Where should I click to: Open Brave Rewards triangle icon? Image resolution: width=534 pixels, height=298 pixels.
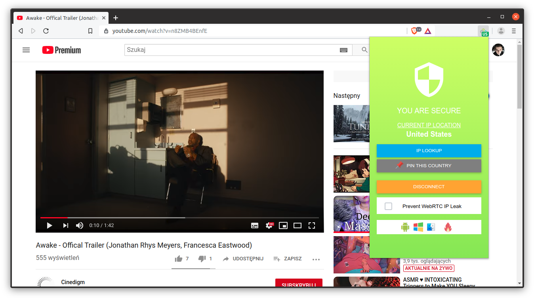tap(428, 31)
